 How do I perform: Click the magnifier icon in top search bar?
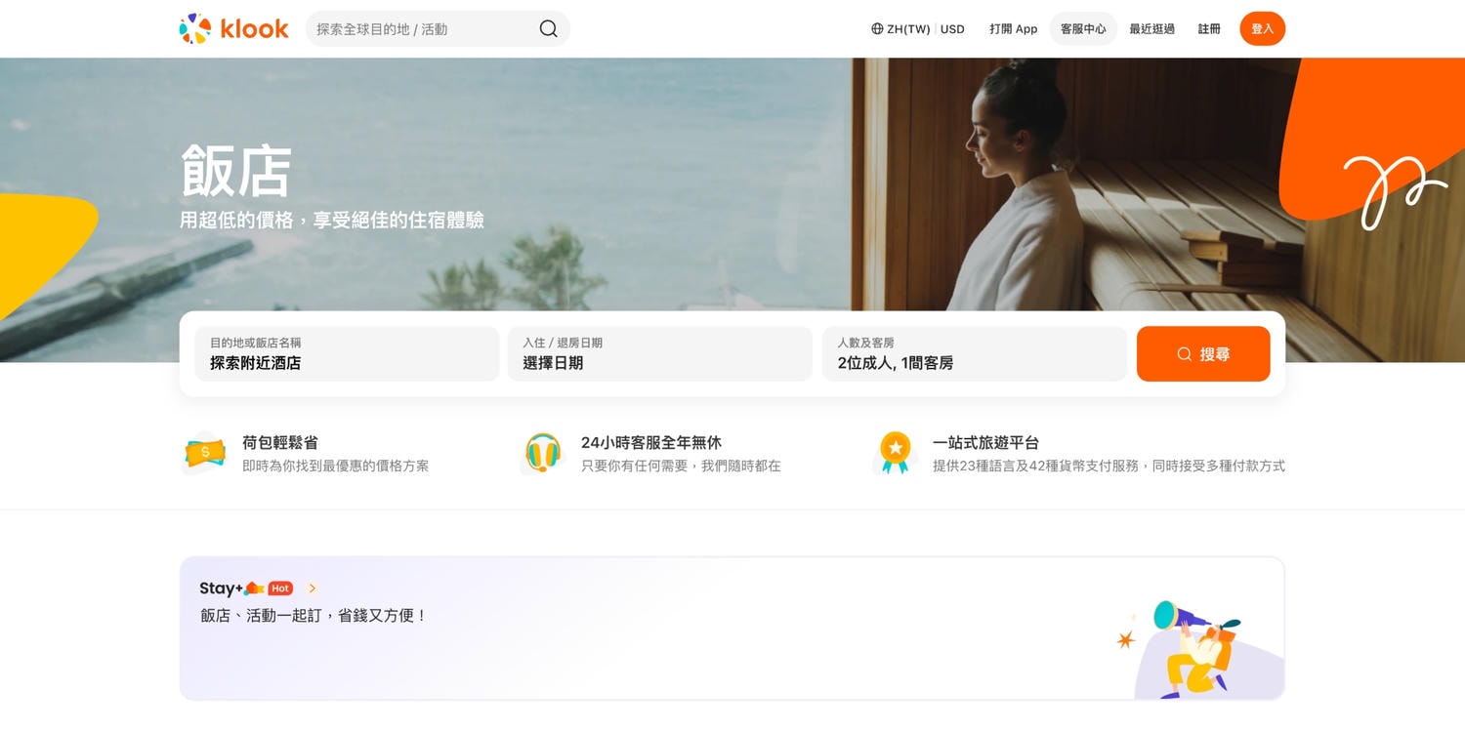point(549,29)
